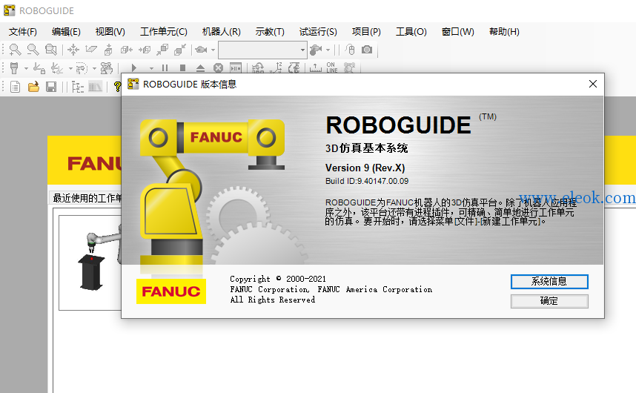636x393 pixels.
Task: Expand the run options dropdown arrow
Action: tap(151, 68)
